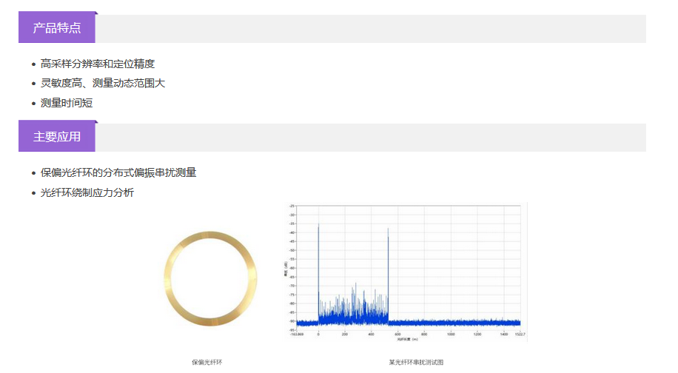
Task: Click the bullet dot before 光纤环绕制应力分析
Action: [34, 193]
